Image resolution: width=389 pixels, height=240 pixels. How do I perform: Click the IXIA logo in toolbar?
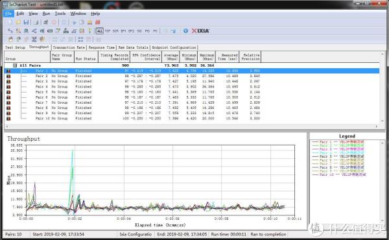(200, 30)
